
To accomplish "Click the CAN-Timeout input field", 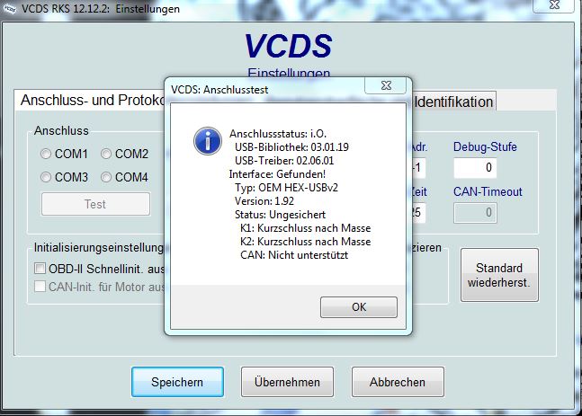I will (x=475, y=212).
